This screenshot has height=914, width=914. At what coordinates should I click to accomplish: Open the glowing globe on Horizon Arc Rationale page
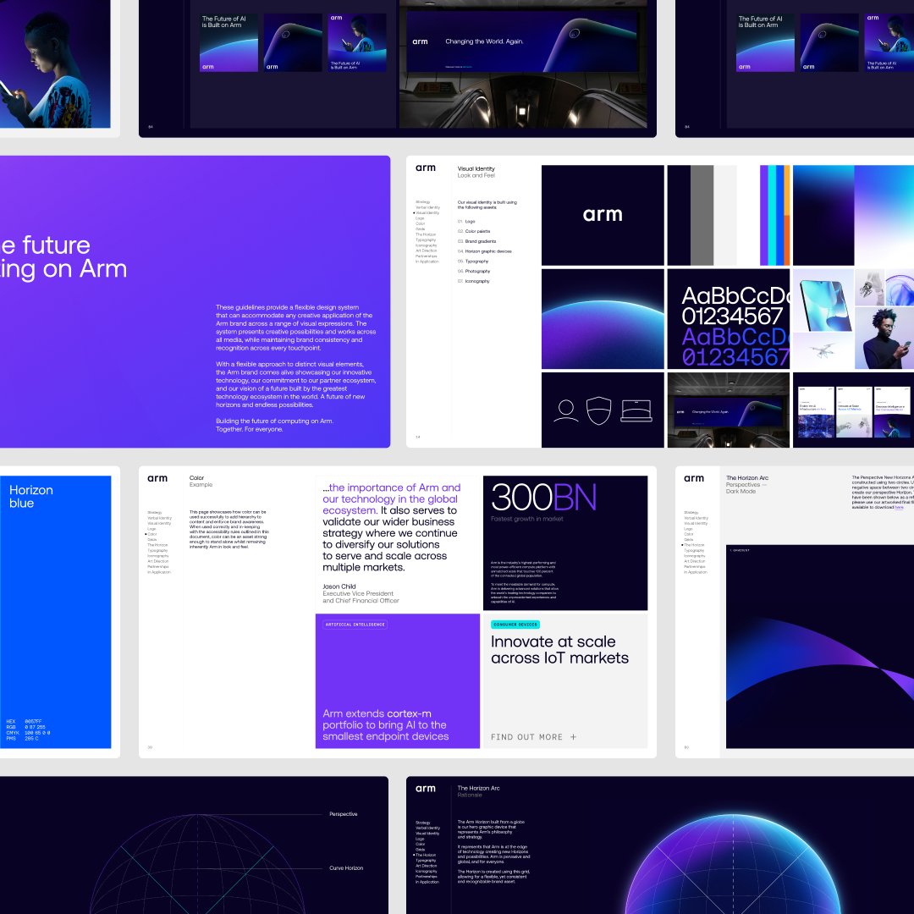[735, 866]
